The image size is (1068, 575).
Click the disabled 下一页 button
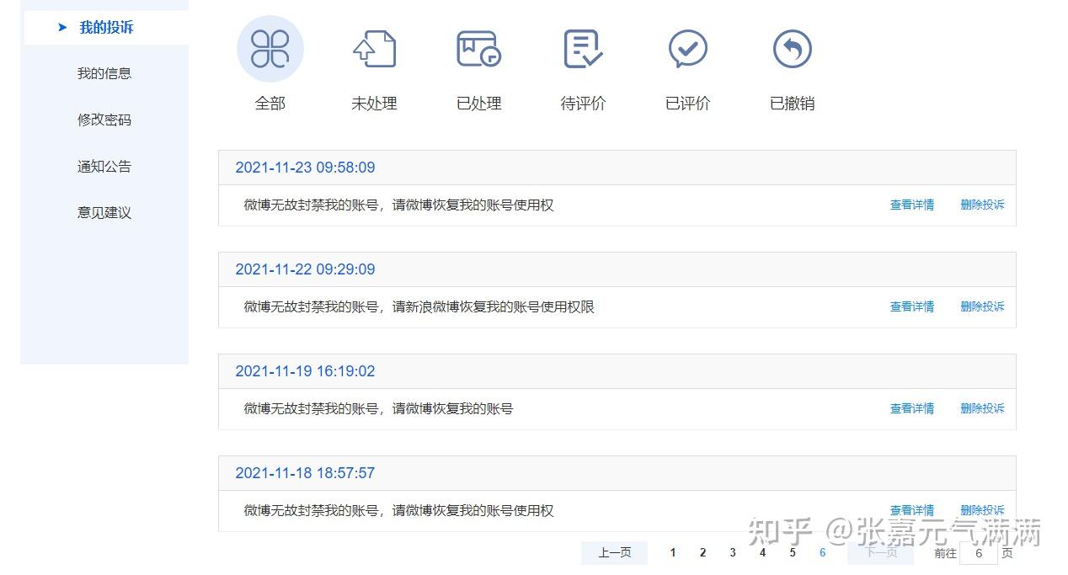[x=880, y=552]
